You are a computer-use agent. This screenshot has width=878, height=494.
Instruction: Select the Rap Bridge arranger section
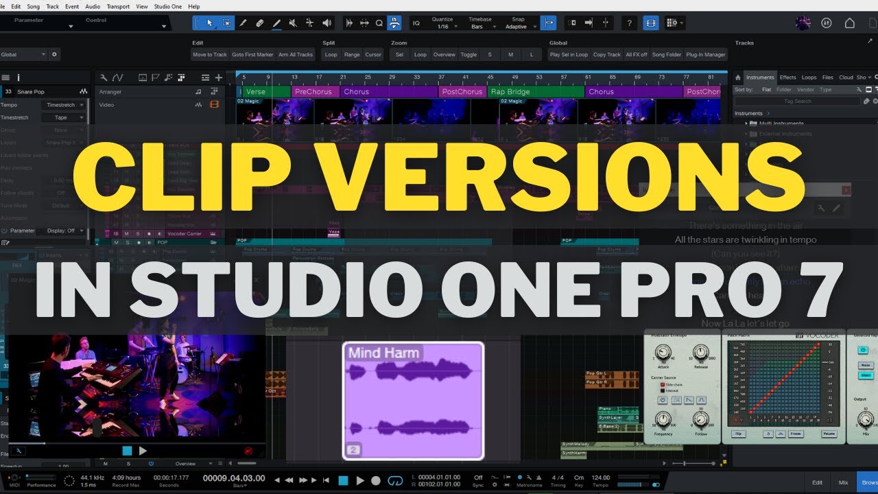[536, 91]
